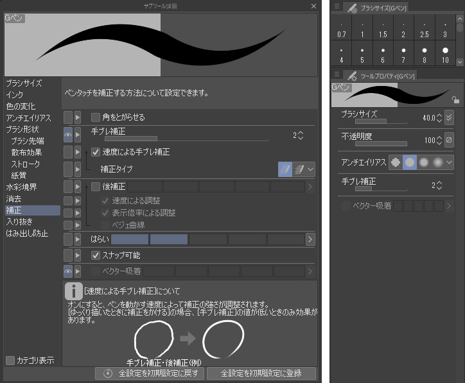Click 全設定を初期設定に戻す button
This screenshot has width=465, height=383.
pos(152,373)
